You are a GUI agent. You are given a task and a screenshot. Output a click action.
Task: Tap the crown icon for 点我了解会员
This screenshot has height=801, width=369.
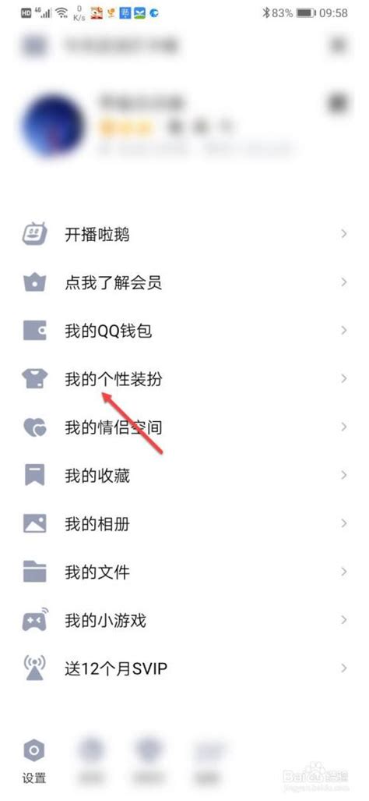click(35, 282)
